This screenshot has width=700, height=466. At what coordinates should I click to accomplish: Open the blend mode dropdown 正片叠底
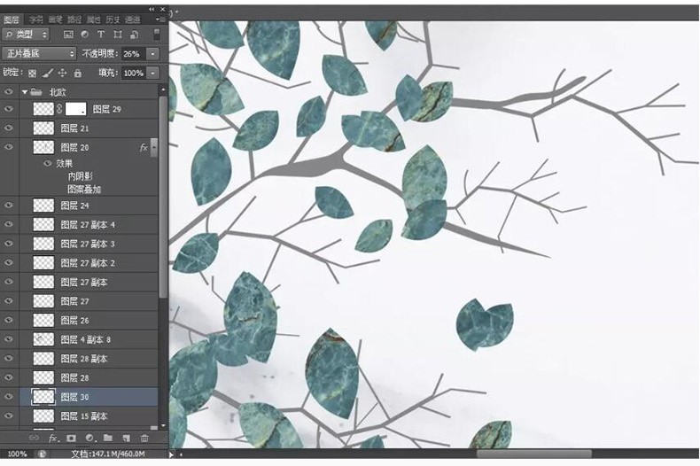pyautogui.click(x=39, y=53)
